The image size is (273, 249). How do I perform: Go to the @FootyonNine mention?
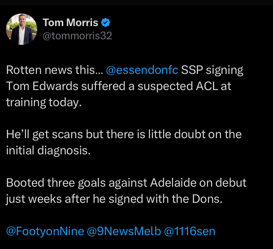point(45,231)
